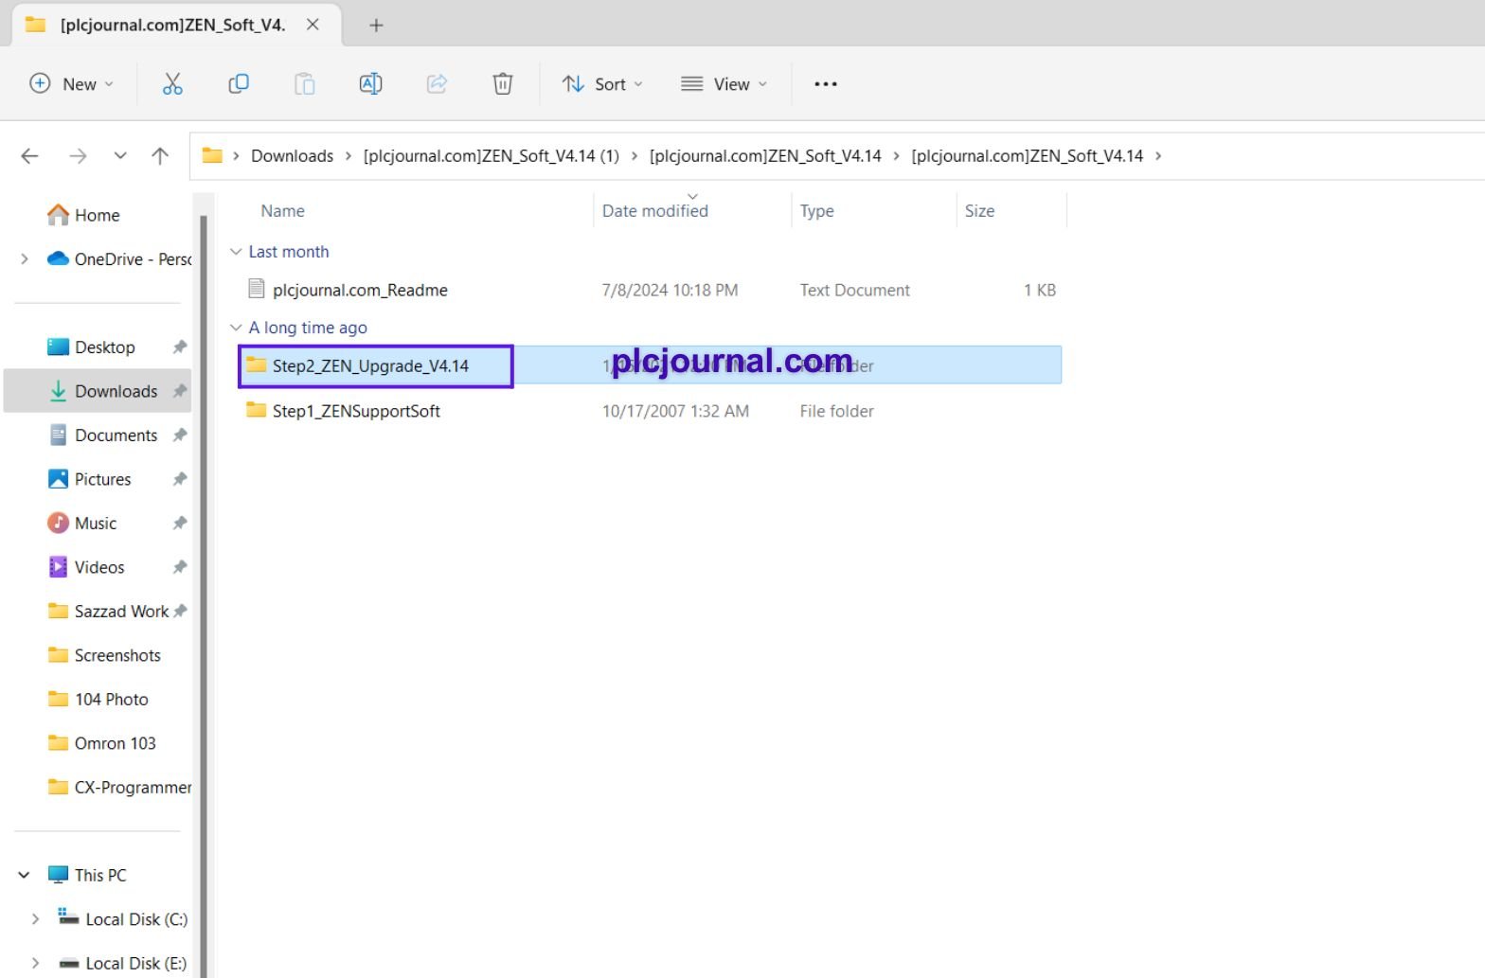Image resolution: width=1485 pixels, height=978 pixels.
Task: Click the Step1_ZENSupportSoft date 10/17/2007 1:32 AM
Action: coord(675,412)
